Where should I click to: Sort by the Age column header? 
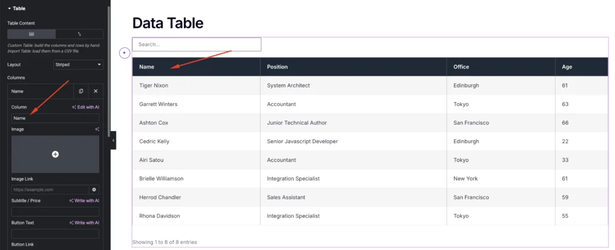[x=581, y=67]
